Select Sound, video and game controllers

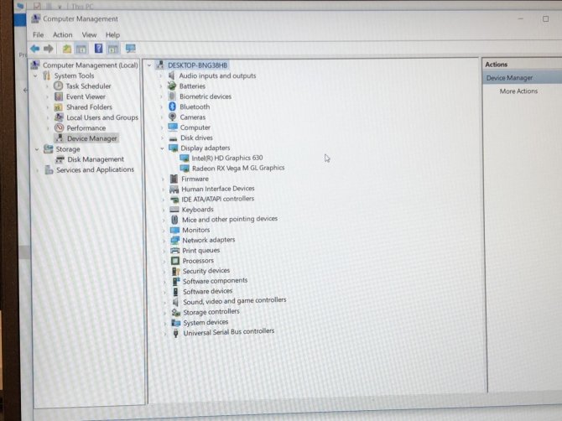click(234, 301)
